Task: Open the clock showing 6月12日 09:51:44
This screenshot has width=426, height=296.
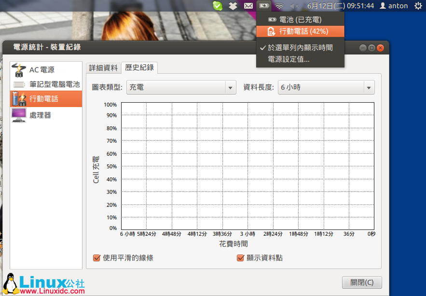Action: click(x=341, y=6)
